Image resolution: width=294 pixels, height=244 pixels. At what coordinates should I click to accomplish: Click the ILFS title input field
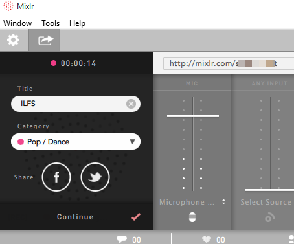76,104
